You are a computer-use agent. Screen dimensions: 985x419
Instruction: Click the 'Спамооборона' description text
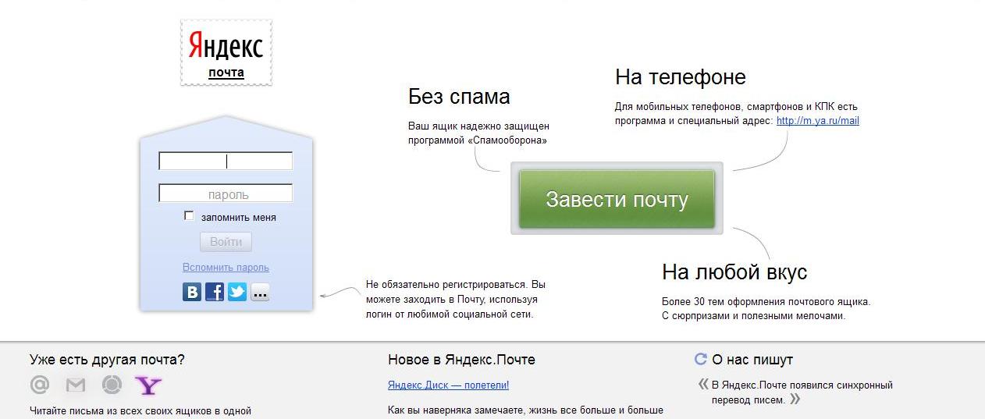coord(479,133)
